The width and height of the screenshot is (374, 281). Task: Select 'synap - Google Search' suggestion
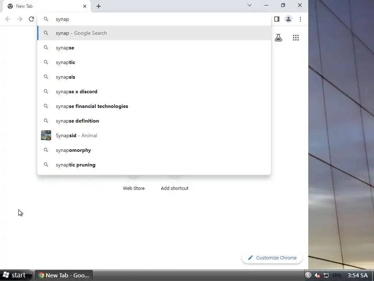tap(154, 33)
